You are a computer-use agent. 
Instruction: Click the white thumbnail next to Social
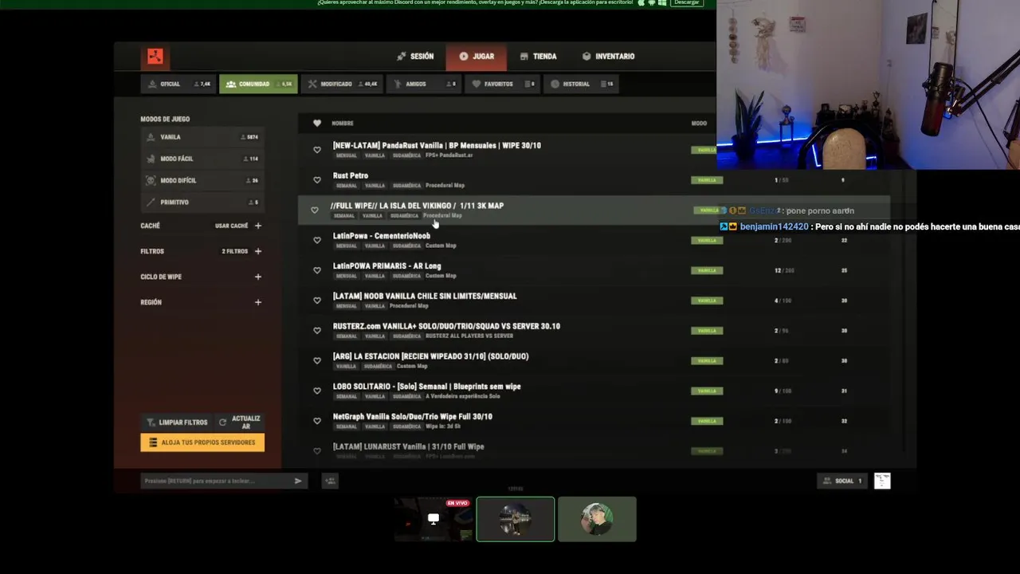[x=882, y=481]
